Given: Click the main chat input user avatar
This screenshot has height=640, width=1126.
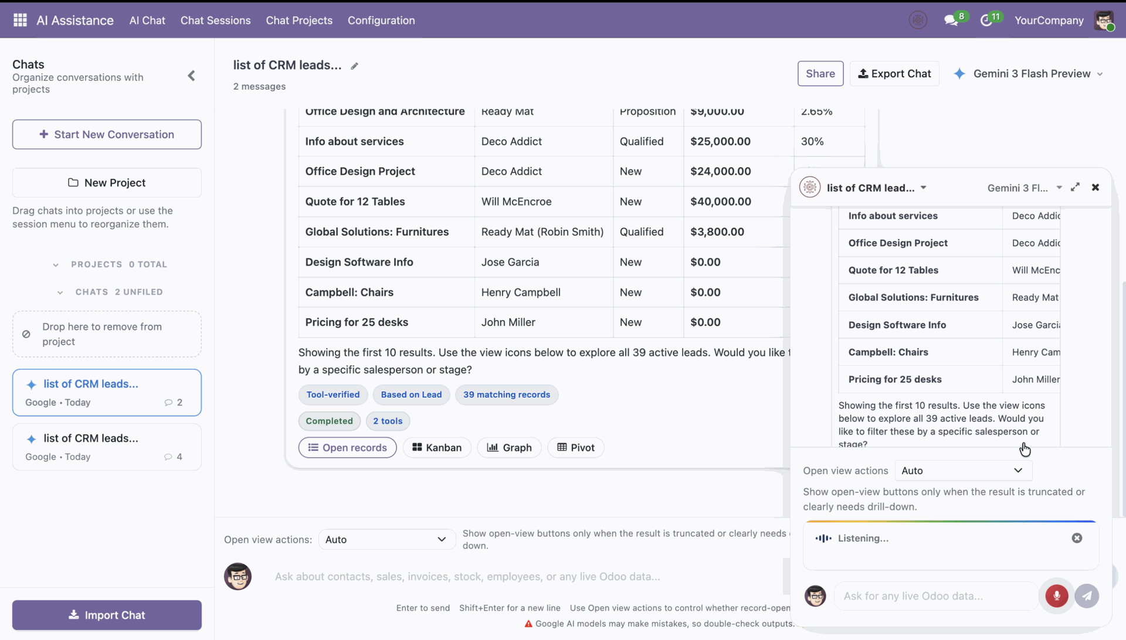Looking at the screenshot, I should coord(238,577).
